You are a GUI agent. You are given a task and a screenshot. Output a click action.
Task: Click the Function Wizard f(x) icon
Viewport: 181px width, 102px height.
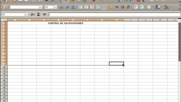click(x=33, y=14)
